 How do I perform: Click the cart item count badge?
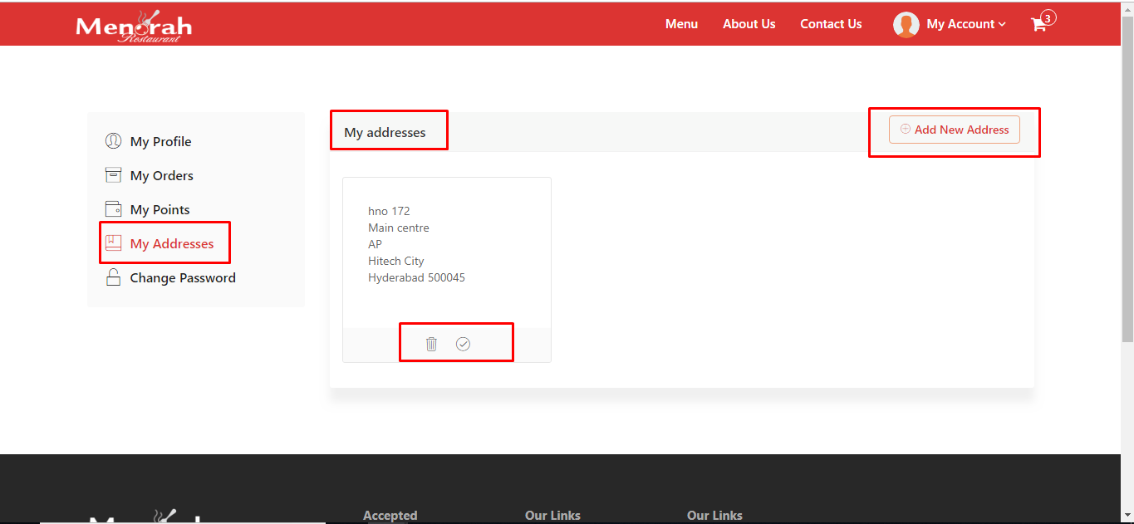tap(1048, 17)
